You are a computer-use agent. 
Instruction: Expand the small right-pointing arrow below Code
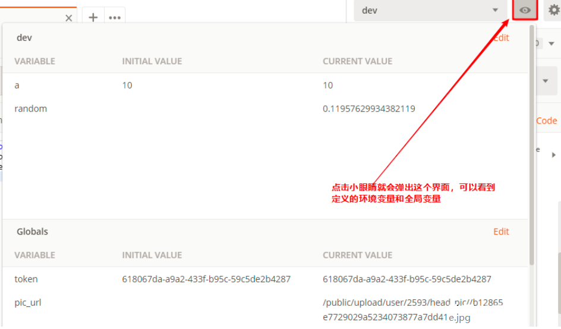click(x=553, y=154)
